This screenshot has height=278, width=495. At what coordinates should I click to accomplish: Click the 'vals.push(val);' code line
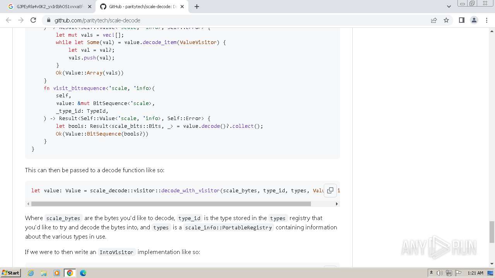point(92,58)
